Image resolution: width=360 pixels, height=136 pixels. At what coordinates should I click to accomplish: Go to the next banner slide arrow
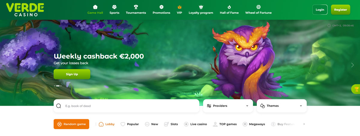click(x=352, y=65)
